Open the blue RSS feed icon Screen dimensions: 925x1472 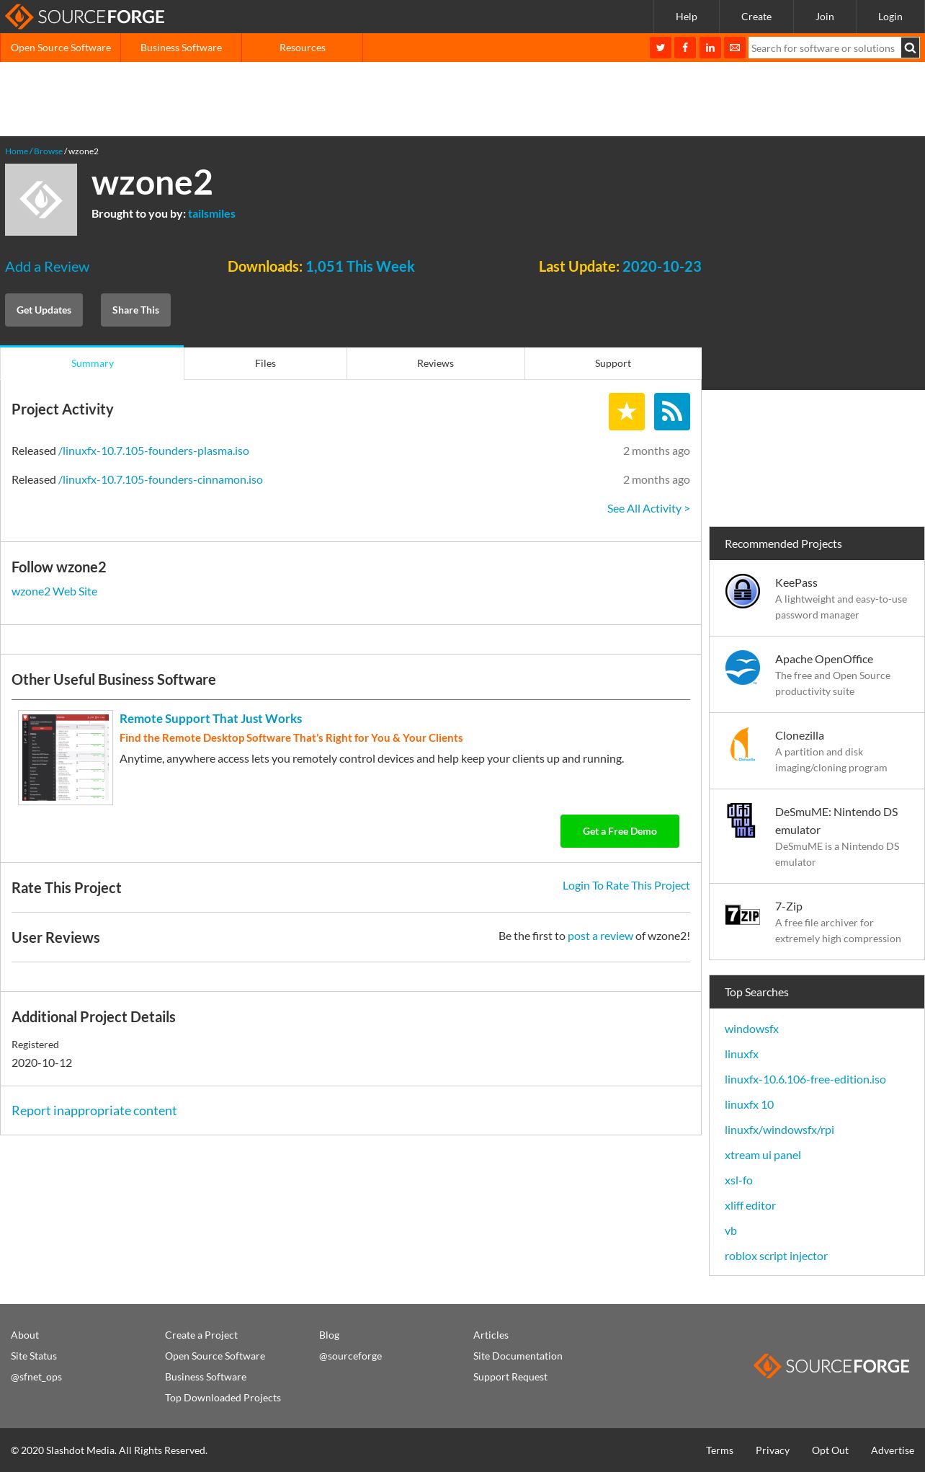click(672, 412)
